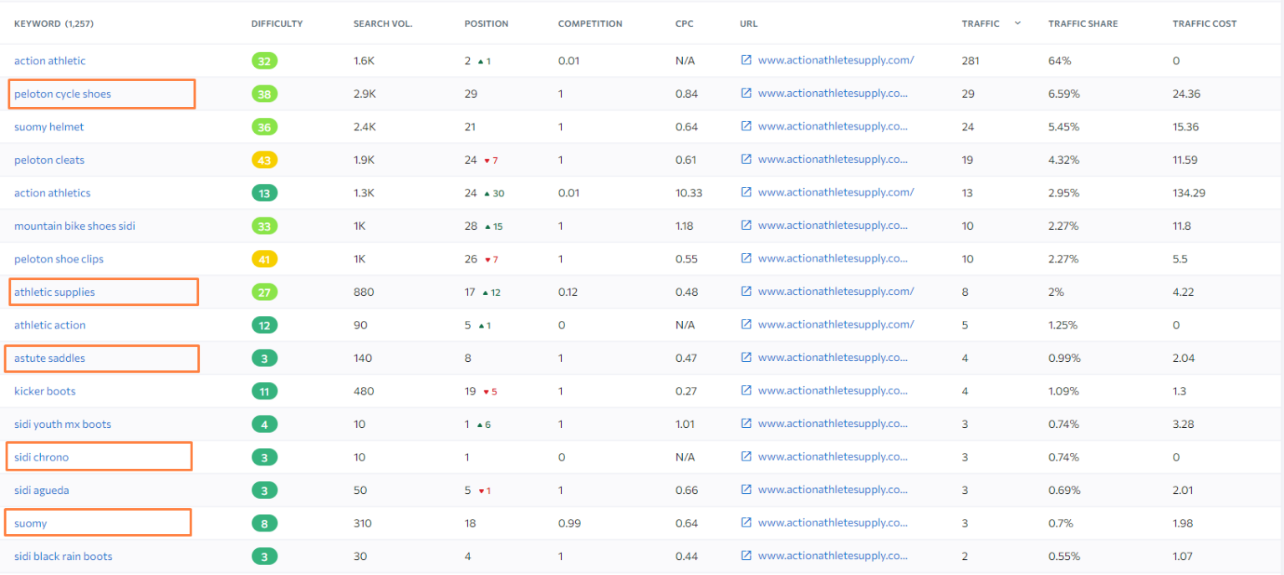Sort the table by Difficulty header
Screen dimensions: 1284x575
pos(277,23)
